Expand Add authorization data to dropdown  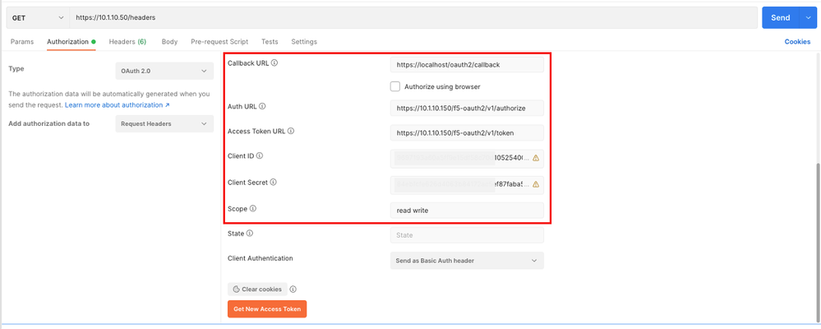click(165, 123)
